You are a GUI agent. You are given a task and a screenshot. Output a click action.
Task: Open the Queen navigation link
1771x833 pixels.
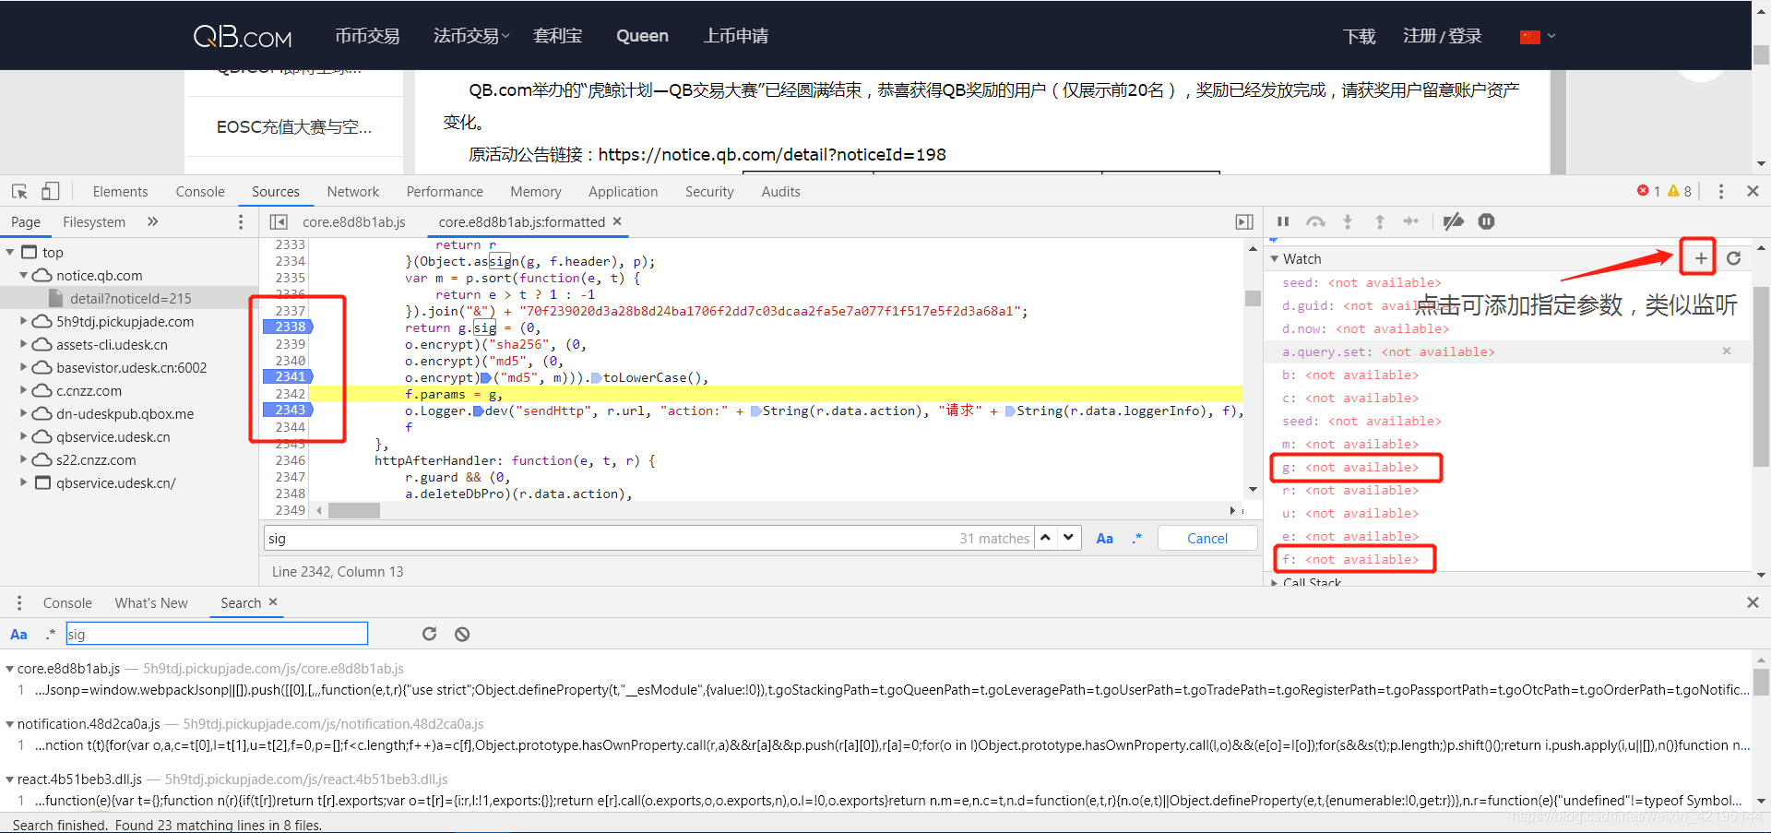pos(642,36)
